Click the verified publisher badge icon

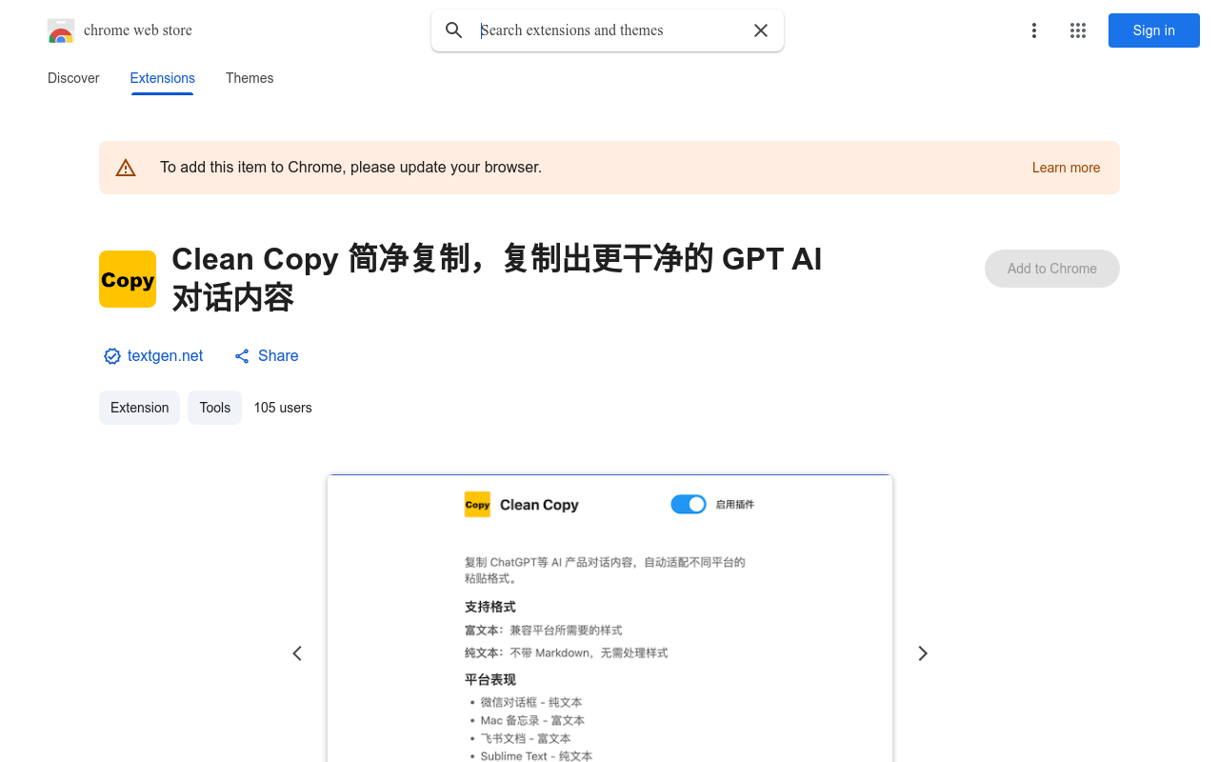pyautogui.click(x=112, y=356)
